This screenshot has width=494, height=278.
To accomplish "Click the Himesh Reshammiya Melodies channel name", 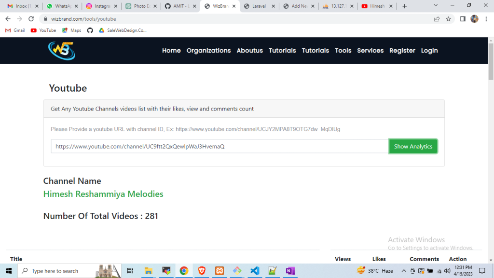I will click(103, 194).
